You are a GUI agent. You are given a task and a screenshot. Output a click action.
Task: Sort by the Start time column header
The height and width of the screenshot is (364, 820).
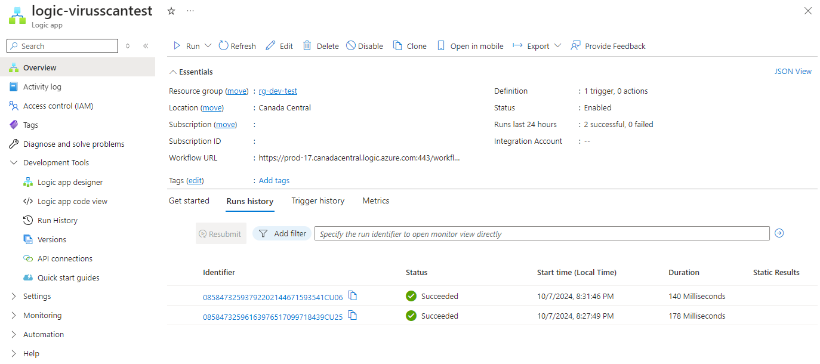(577, 272)
